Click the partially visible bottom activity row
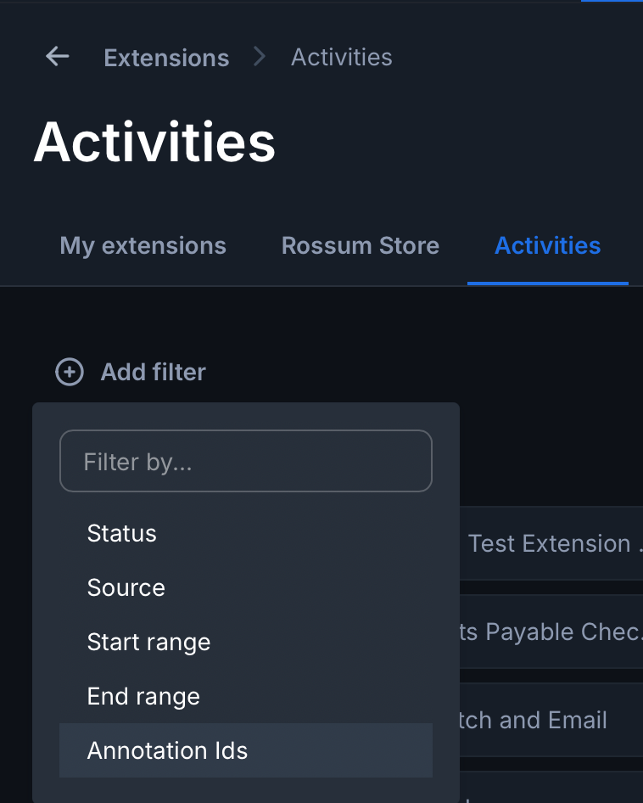 551,789
